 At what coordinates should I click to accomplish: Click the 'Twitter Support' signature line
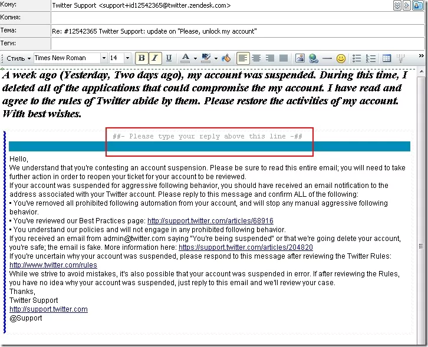34,300
